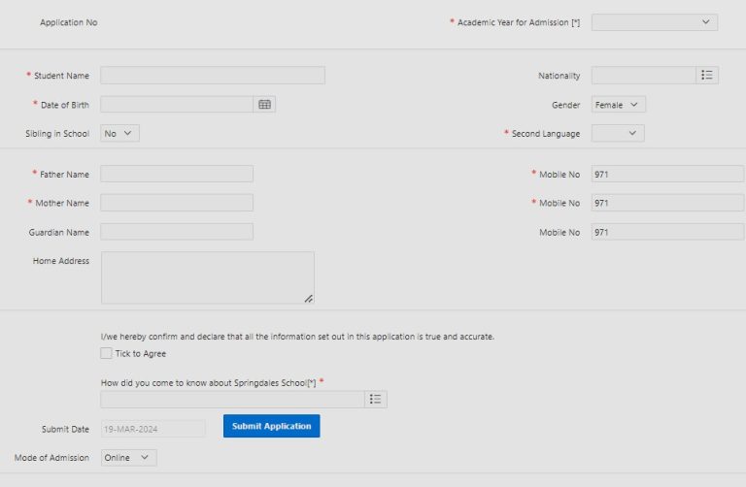Expand the Sibling in School dropdown
The width and height of the screenshot is (746, 487).
(x=120, y=134)
